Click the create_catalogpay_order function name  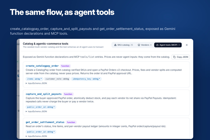click(42, 66)
